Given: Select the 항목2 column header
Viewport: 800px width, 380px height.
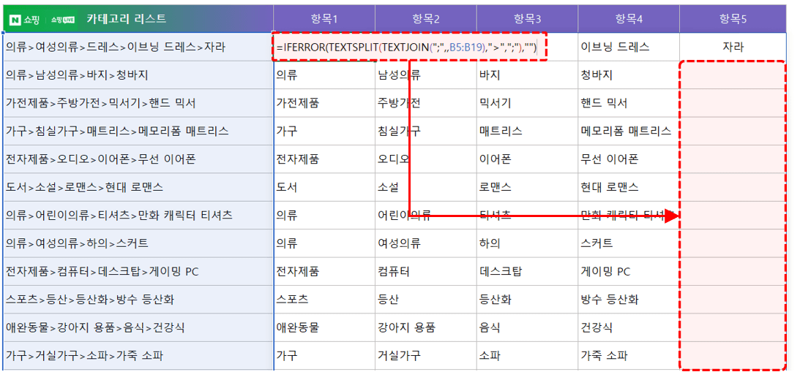Looking at the screenshot, I should point(425,19).
